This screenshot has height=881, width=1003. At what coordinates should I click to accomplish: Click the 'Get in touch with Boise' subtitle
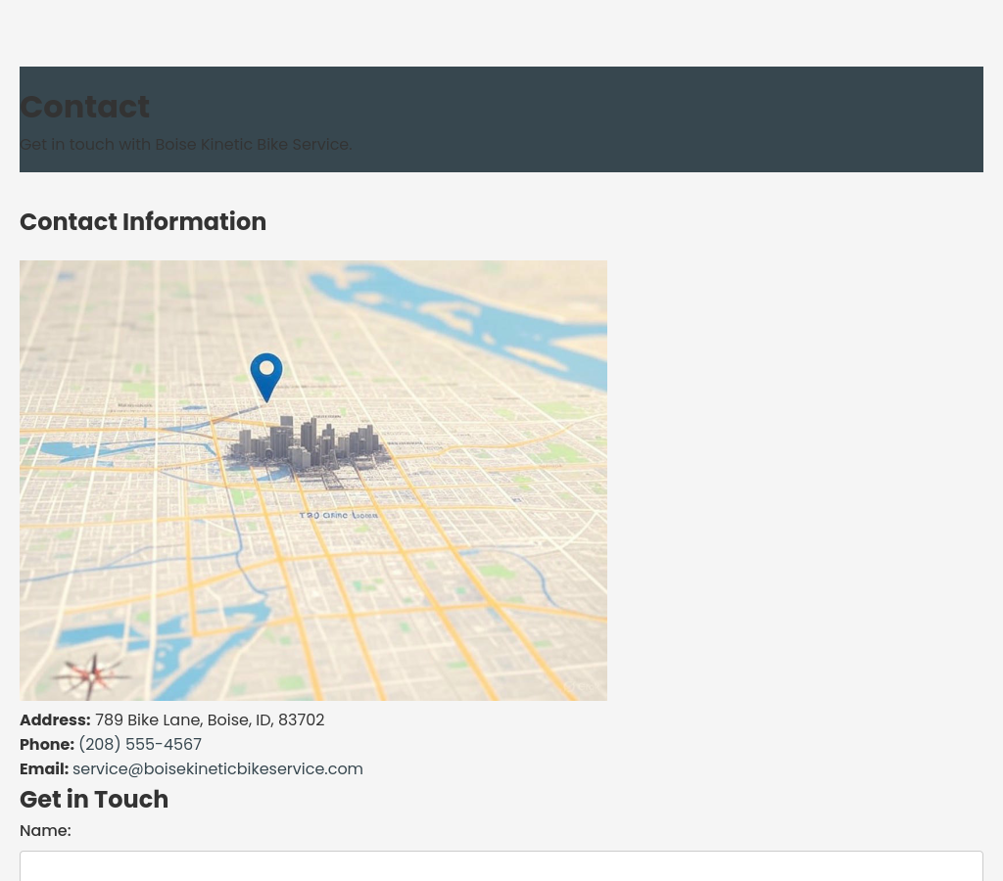(185, 145)
